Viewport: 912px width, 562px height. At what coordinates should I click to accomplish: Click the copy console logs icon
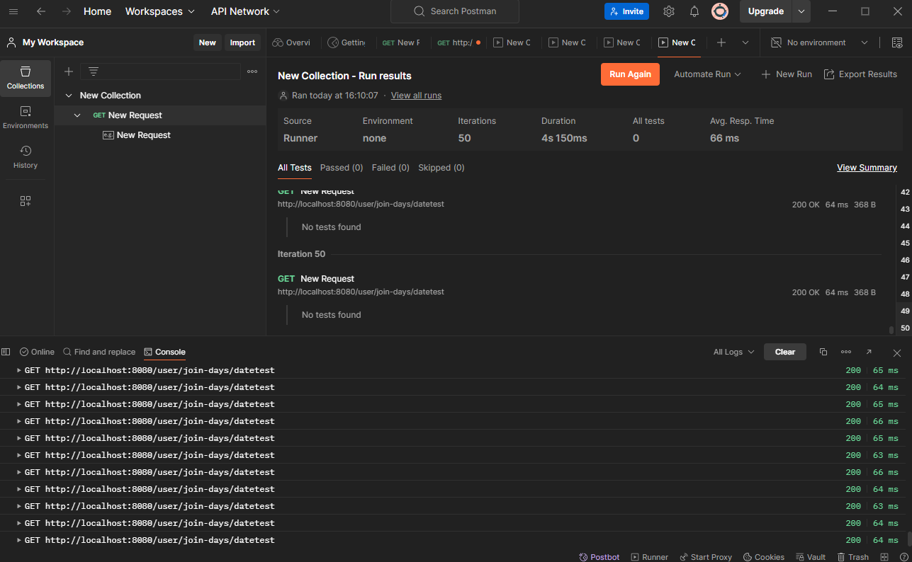[823, 352]
